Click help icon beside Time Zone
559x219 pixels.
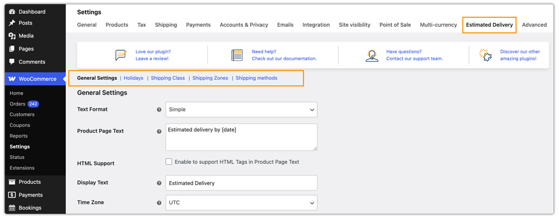tap(159, 203)
